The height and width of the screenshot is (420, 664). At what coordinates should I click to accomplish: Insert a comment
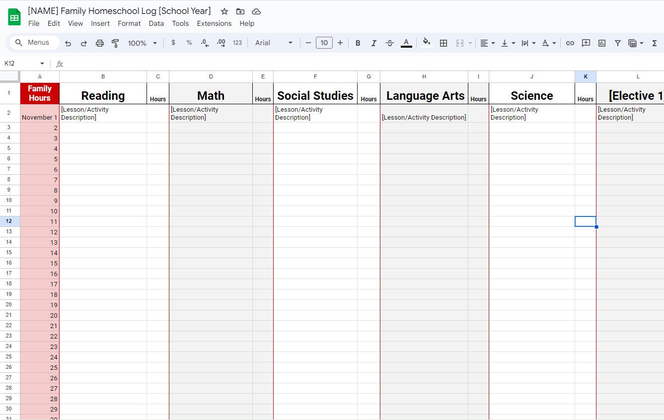coord(586,43)
